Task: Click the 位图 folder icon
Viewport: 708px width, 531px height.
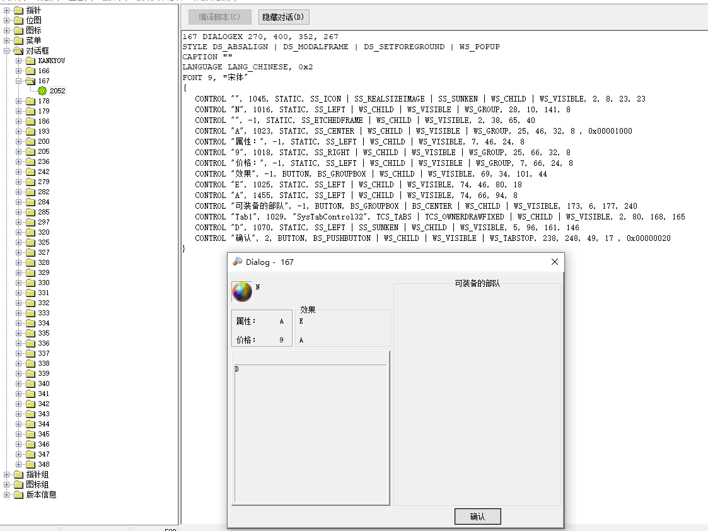Action: [18, 20]
